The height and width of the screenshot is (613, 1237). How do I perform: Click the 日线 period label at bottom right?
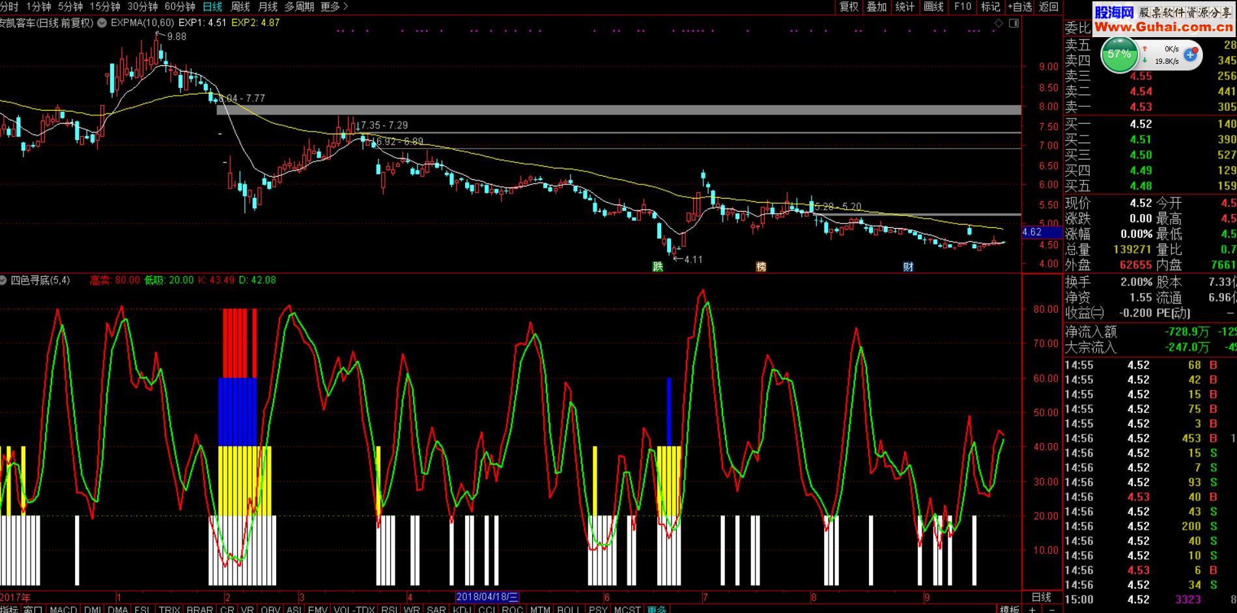(x=1041, y=597)
